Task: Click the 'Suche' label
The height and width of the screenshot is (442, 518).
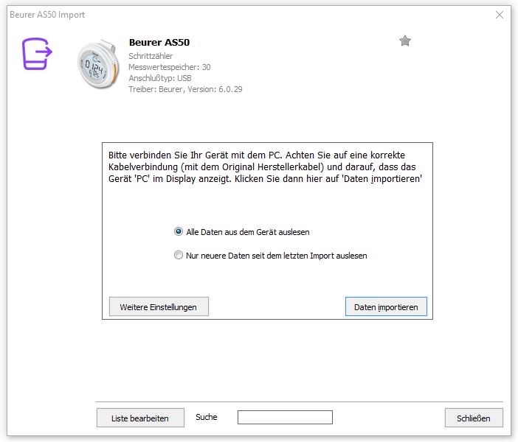Action: pos(206,417)
